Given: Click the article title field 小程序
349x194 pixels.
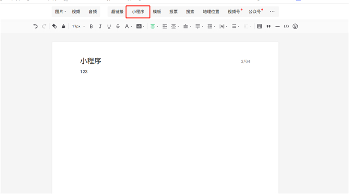Looking at the screenshot, I should (91, 61).
